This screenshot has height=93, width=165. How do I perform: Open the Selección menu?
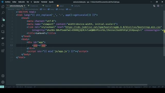[21, 2]
